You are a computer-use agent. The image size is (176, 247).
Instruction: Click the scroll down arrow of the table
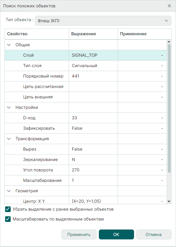(169, 201)
